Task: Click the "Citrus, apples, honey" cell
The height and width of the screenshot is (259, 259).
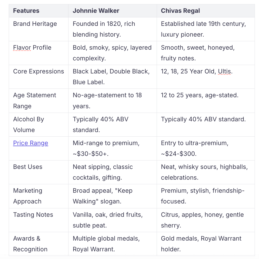Action: point(206,220)
